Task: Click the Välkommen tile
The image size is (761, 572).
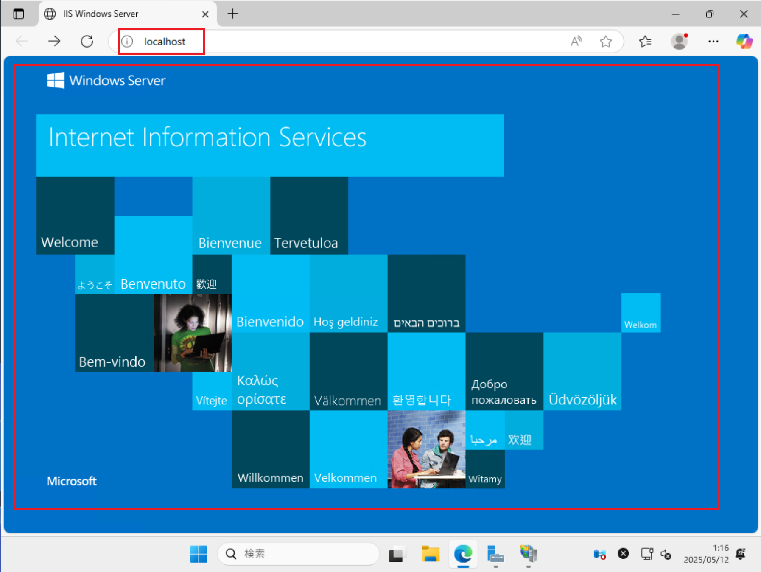Action: [x=349, y=372]
